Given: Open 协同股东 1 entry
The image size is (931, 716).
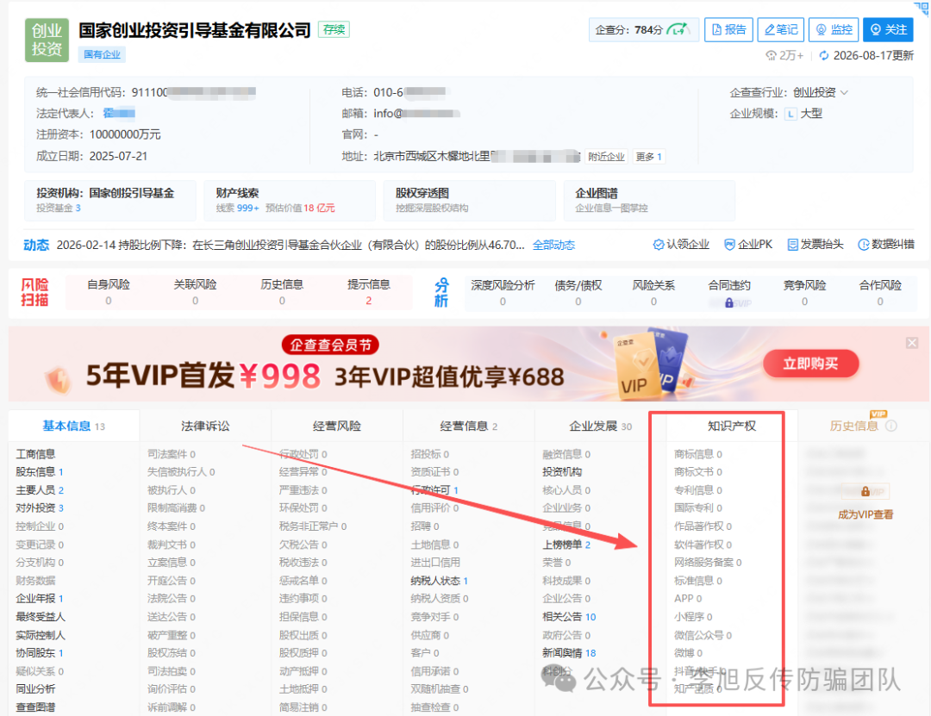Looking at the screenshot, I should pos(40,653).
